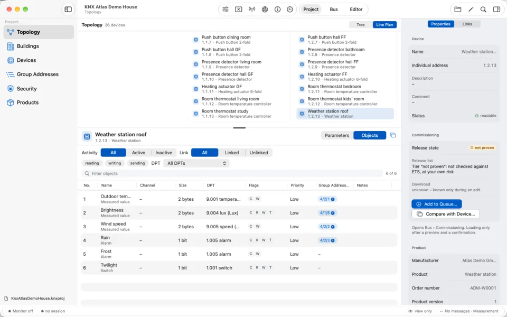
Task: Switch to Project mode
Action: 311,10
